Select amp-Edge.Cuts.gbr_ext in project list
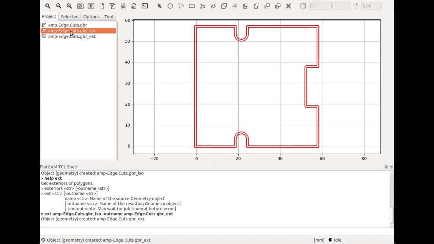The width and height of the screenshot is (434, 244). coord(78,36)
